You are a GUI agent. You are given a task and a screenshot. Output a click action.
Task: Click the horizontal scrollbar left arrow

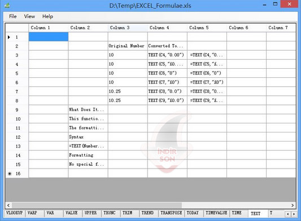(8, 205)
